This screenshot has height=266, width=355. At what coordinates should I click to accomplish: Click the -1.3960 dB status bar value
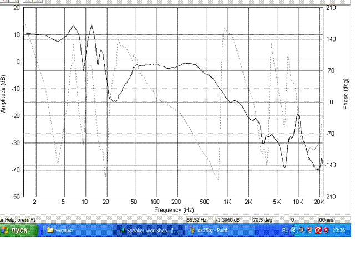click(x=233, y=220)
